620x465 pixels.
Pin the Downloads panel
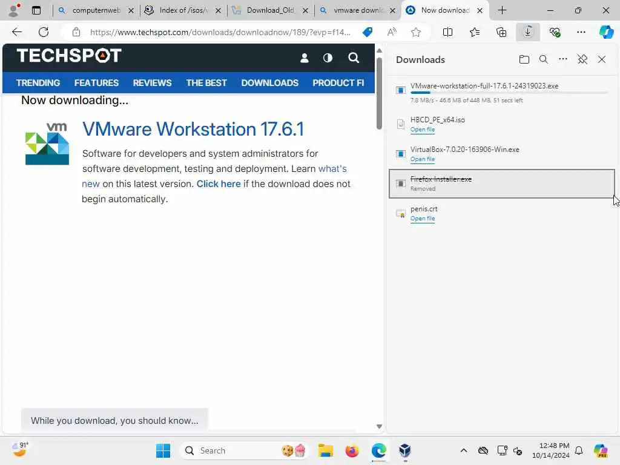[x=582, y=59]
